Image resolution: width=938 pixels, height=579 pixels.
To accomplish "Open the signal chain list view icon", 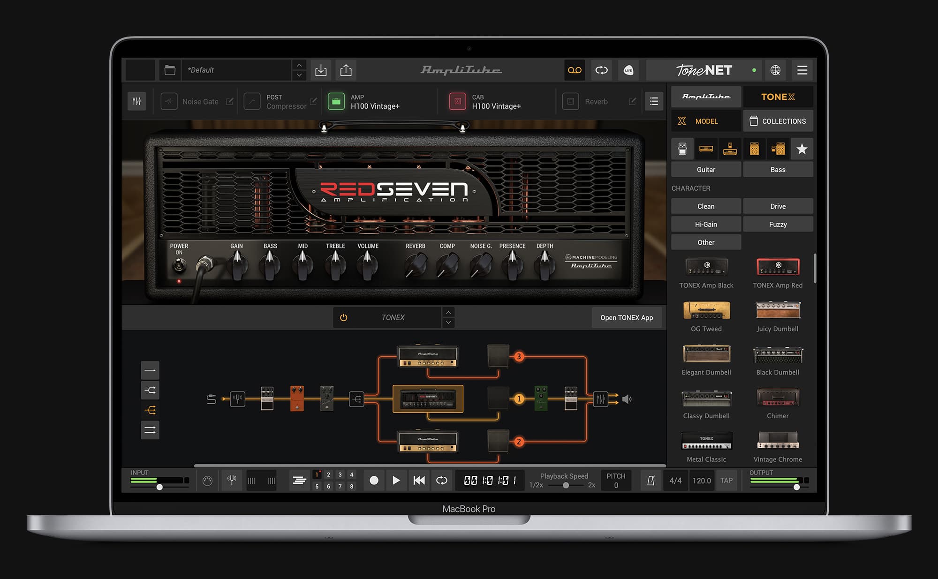I will coord(654,101).
